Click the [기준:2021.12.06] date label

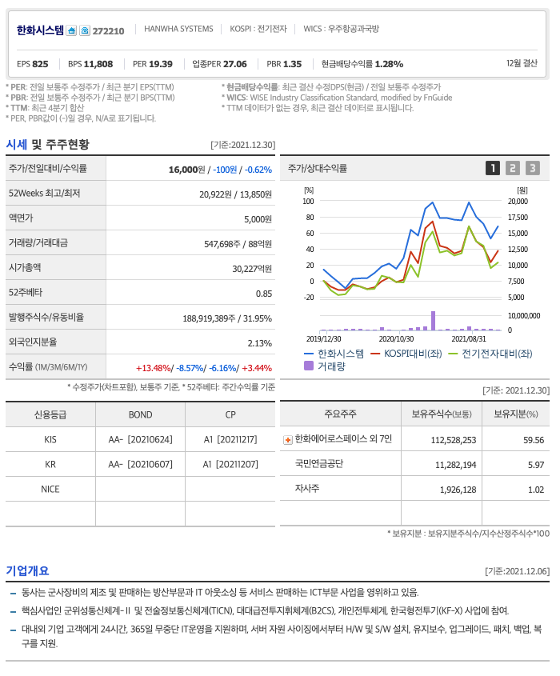pyautogui.click(x=518, y=572)
